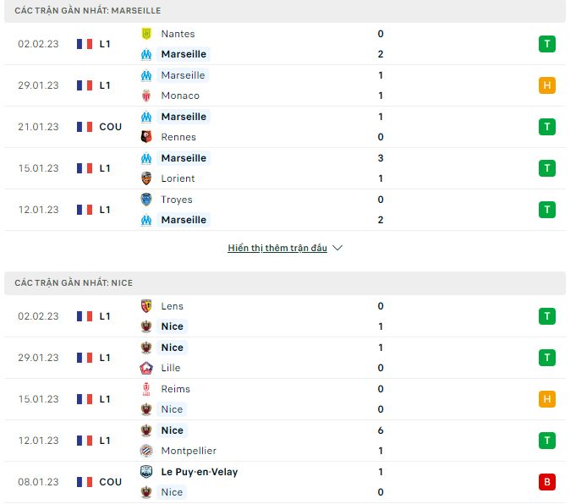Click the Lille club crest icon
The width and height of the screenshot is (576, 504).
[x=146, y=368]
